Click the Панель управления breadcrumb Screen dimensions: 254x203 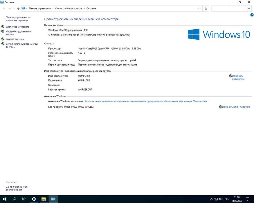pyautogui.click(x=40, y=9)
